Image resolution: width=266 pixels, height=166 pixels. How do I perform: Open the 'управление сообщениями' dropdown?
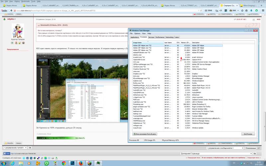(x=225, y=148)
